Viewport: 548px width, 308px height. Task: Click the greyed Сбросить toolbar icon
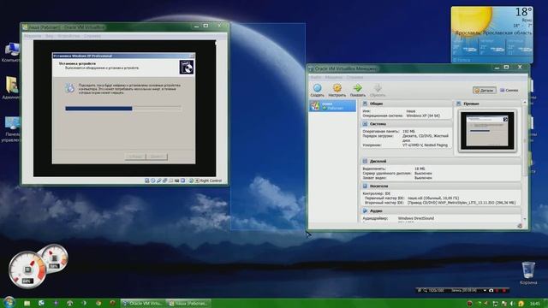[378, 90]
